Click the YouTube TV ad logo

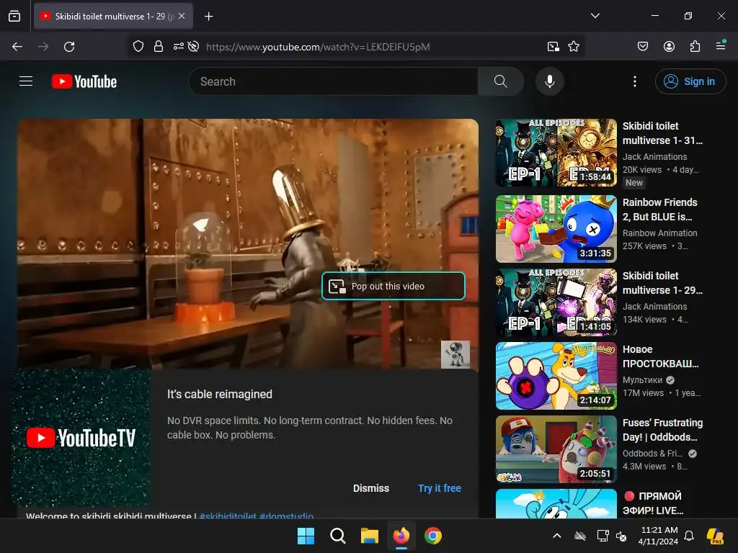click(x=81, y=438)
